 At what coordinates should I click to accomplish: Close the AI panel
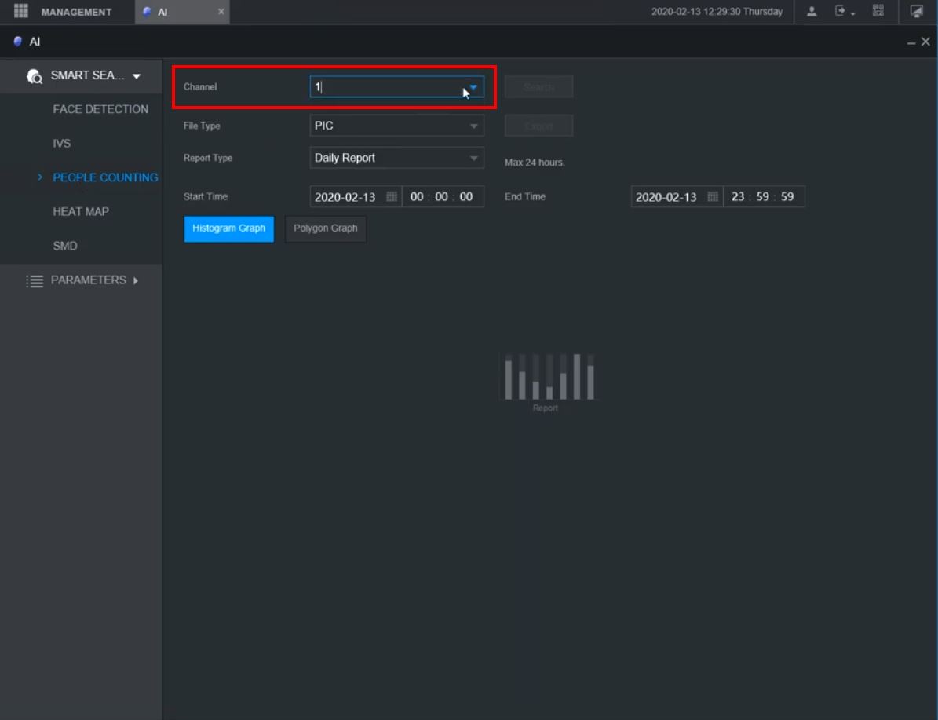click(925, 42)
